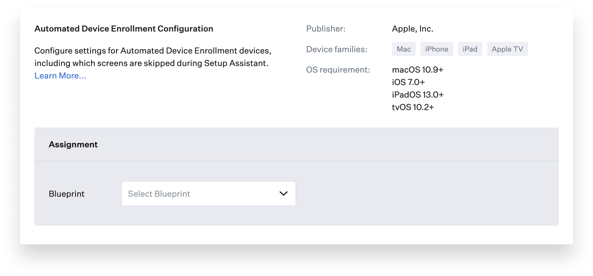Click the Apple, Inc. publisher name

click(x=412, y=29)
